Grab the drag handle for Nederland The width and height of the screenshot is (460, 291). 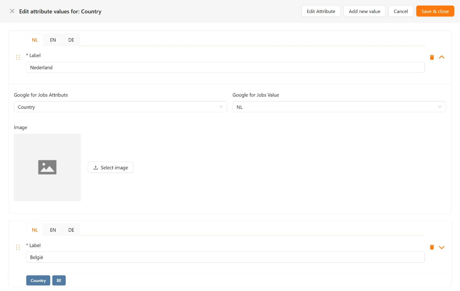(x=18, y=57)
